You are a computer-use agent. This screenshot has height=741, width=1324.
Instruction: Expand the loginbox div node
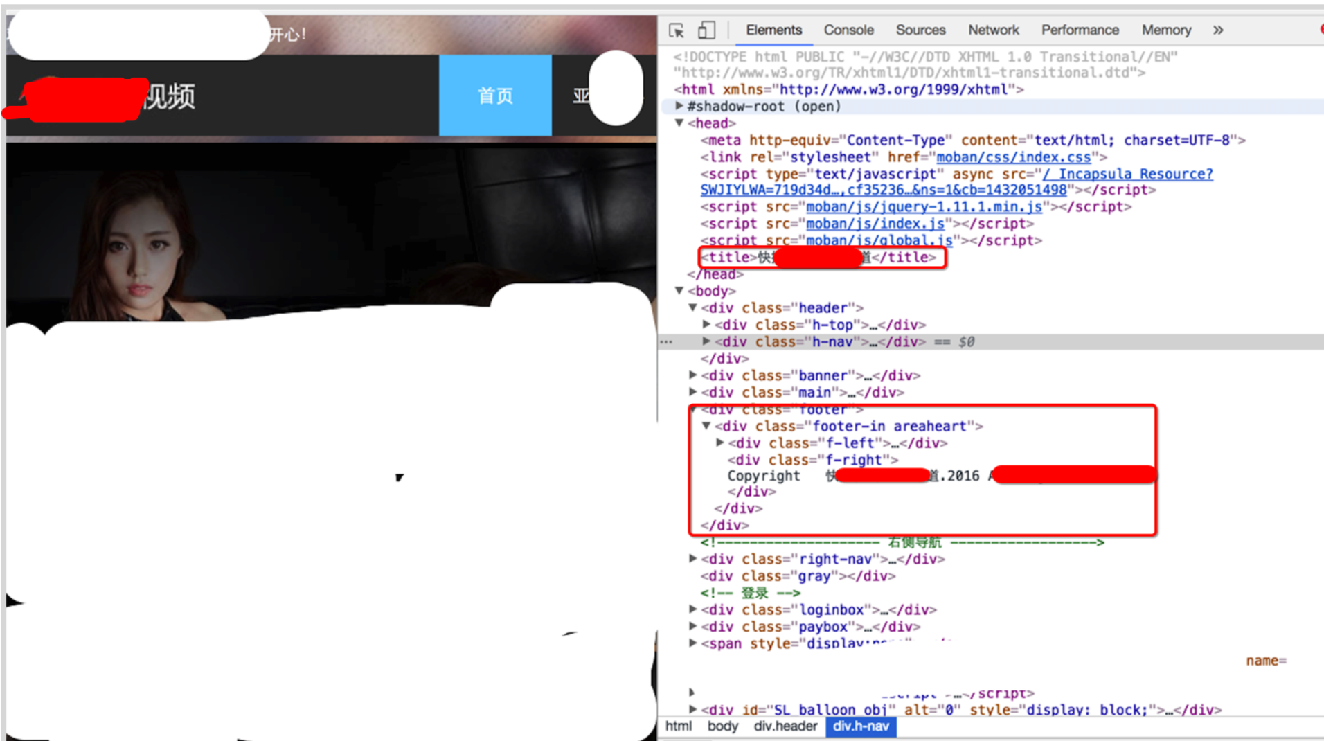692,610
